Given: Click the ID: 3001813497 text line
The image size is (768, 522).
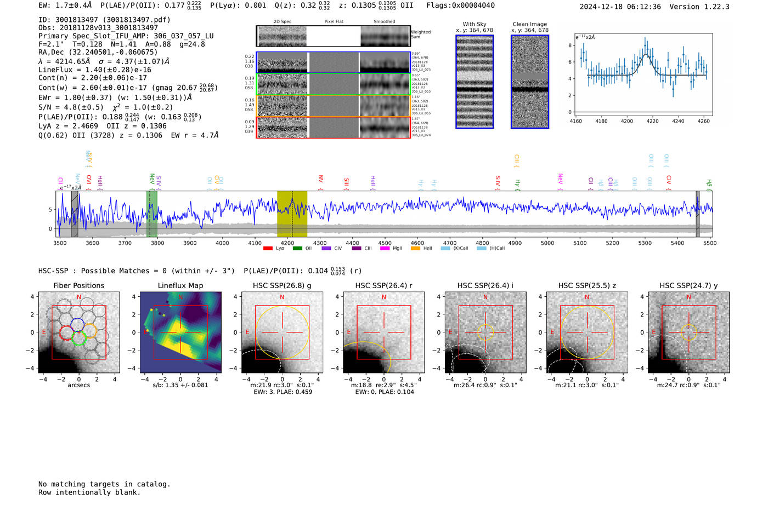Looking at the screenshot, I should tap(104, 20).
